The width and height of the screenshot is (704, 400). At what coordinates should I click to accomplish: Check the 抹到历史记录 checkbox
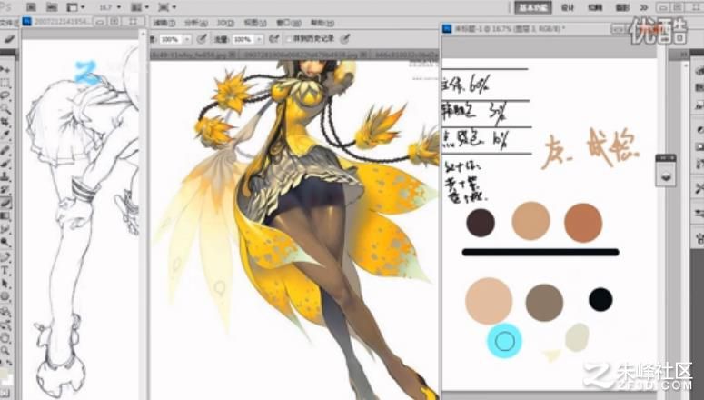[x=289, y=40]
